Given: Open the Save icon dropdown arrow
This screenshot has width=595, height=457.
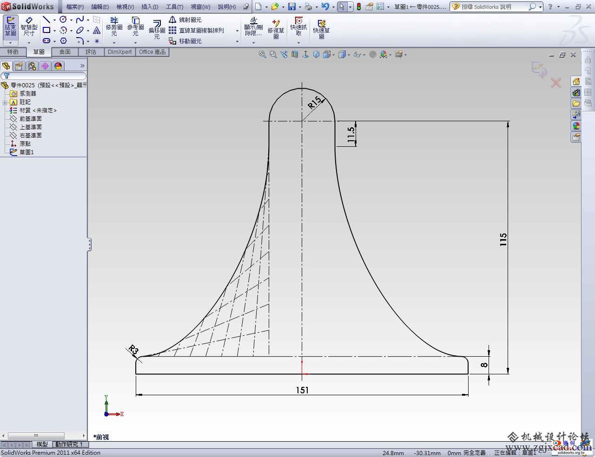Looking at the screenshot, I should point(300,7).
